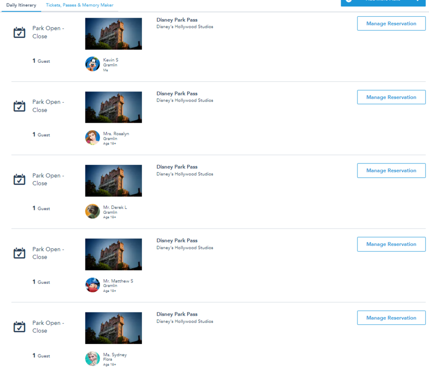Click Disney Park Pass title in Mr. Matthew S reservation

click(x=177, y=241)
